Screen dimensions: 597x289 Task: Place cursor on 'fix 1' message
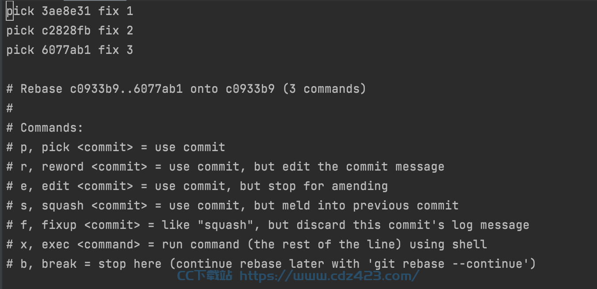(116, 11)
